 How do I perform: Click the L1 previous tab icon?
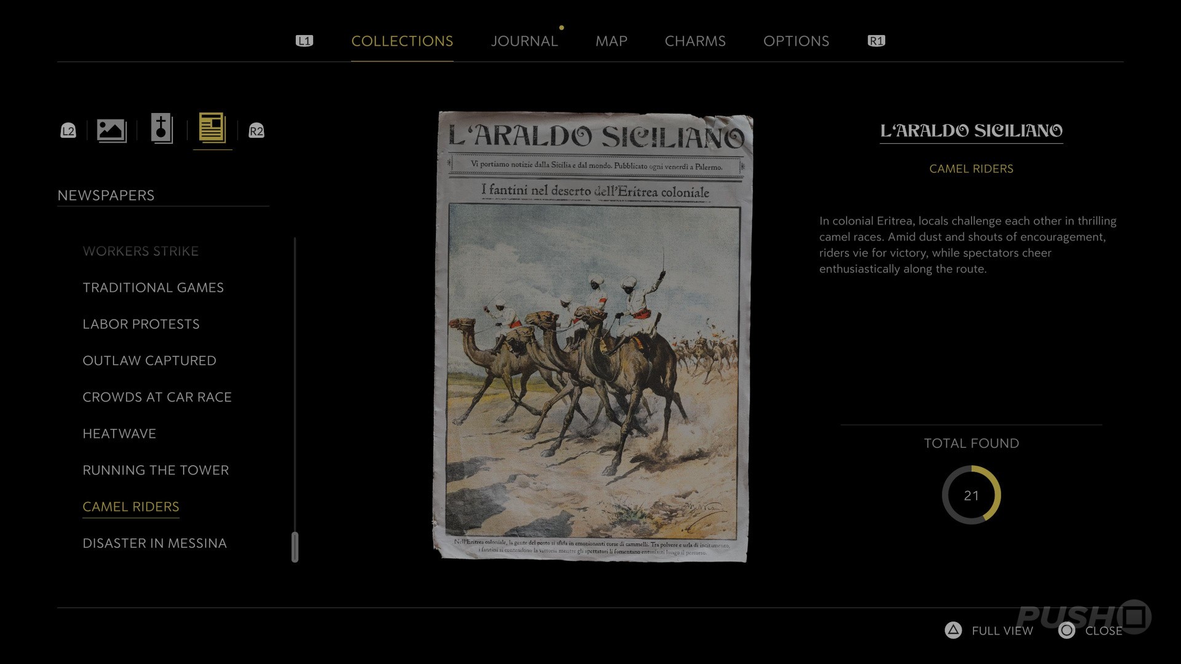(304, 41)
